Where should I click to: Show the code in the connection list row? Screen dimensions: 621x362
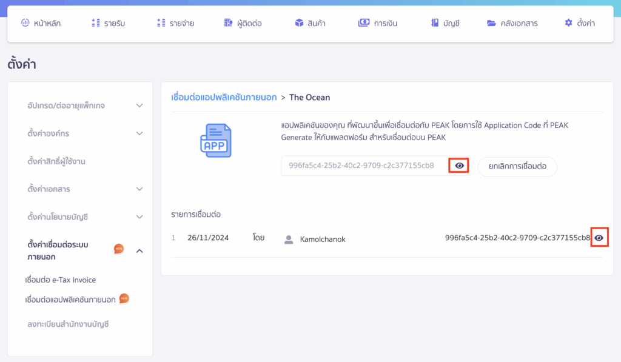point(599,237)
